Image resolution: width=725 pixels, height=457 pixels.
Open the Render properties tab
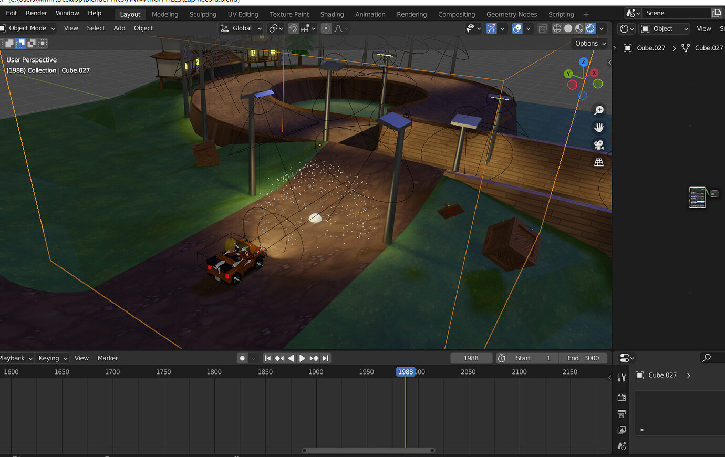[x=622, y=398]
